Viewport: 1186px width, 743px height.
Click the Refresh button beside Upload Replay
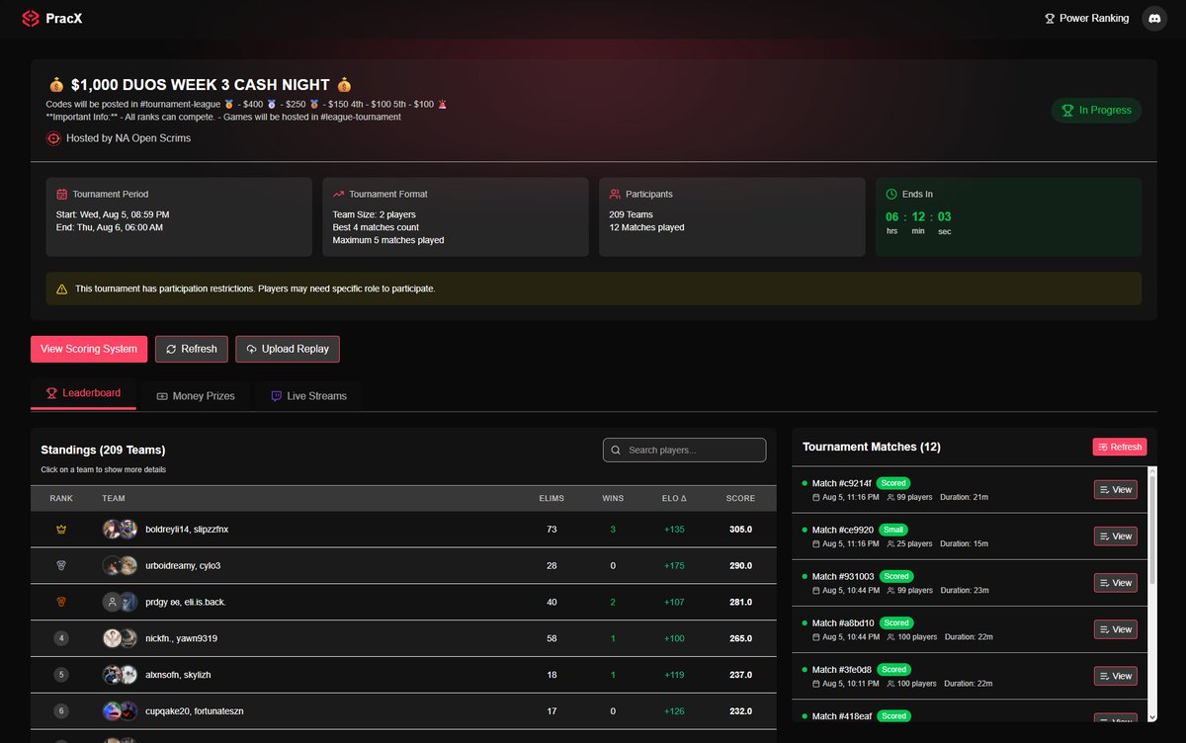(x=192, y=349)
